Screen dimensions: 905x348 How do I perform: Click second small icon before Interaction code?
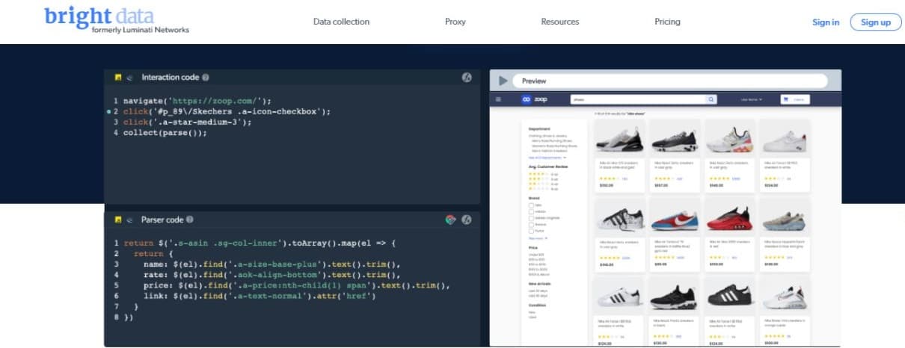(129, 77)
